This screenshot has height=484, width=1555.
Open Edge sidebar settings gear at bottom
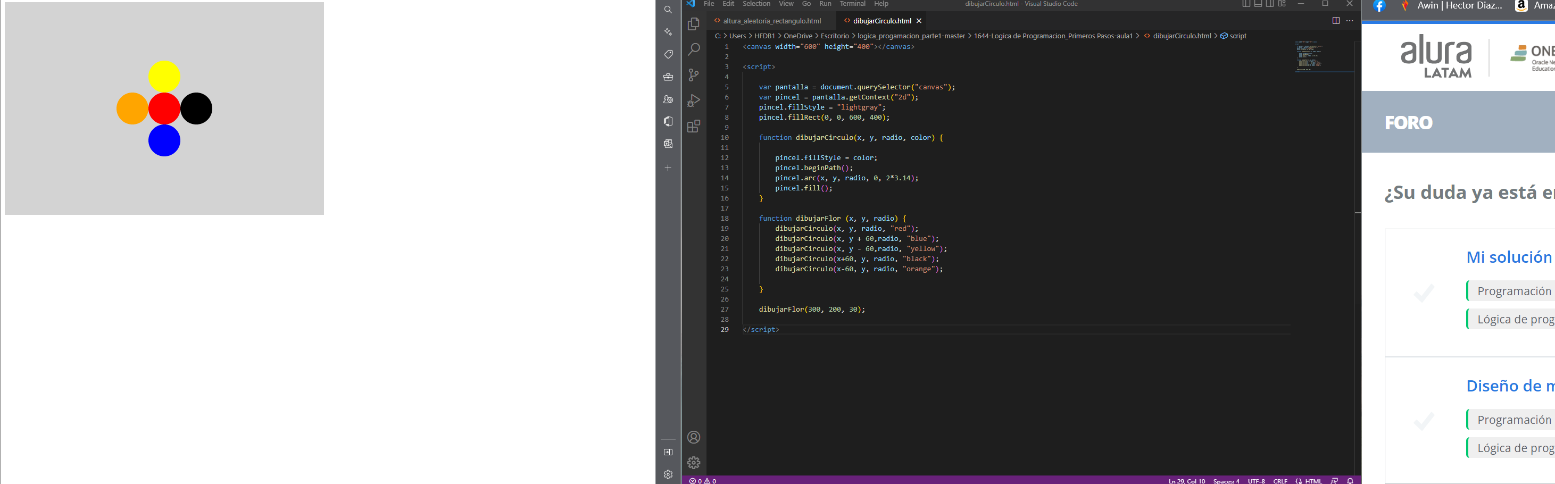(x=668, y=474)
